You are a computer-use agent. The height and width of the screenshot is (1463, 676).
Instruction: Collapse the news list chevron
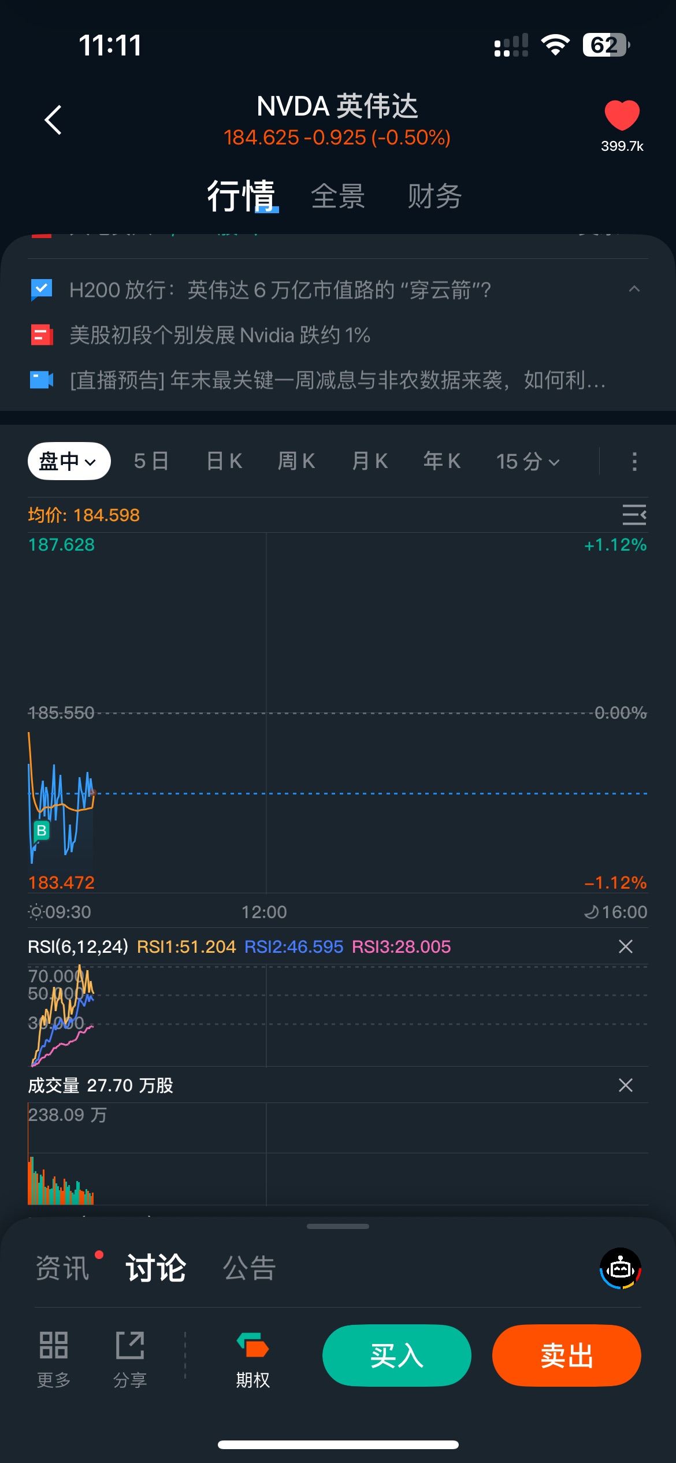(634, 289)
